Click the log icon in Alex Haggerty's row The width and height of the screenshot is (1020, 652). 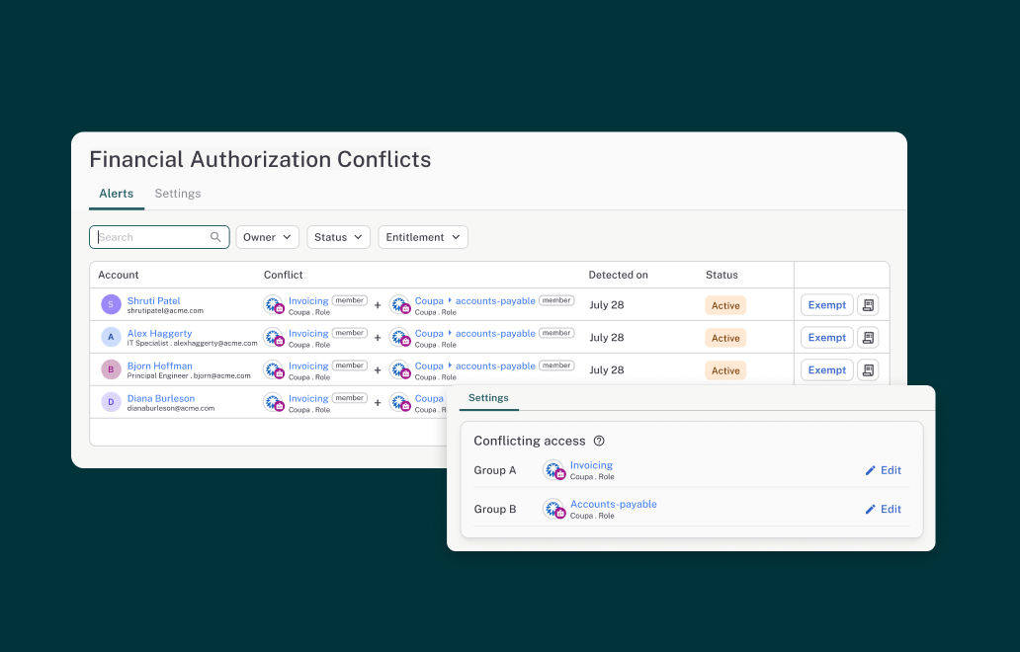[x=868, y=338]
